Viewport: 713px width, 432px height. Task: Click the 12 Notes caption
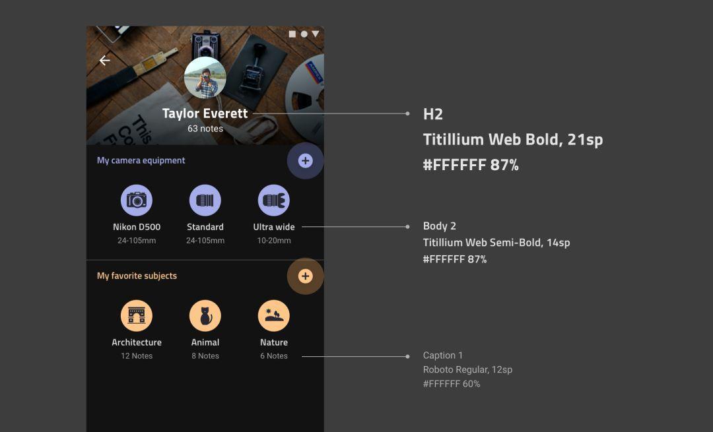pyautogui.click(x=137, y=355)
